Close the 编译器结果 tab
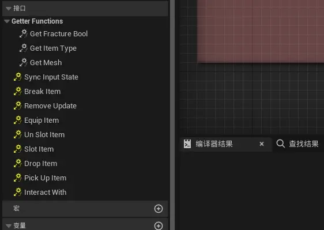 pyautogui.click(x=262, y=144)
